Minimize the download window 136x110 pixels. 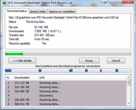pos(112,2)
